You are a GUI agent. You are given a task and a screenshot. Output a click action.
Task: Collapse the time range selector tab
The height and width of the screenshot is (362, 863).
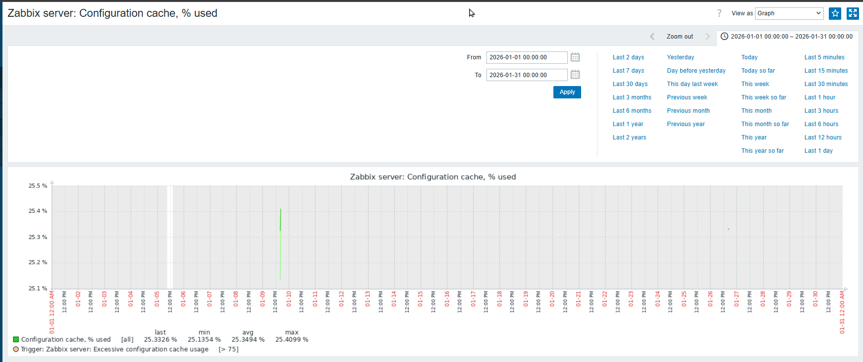pyautogui.click(x=787, y=37)
